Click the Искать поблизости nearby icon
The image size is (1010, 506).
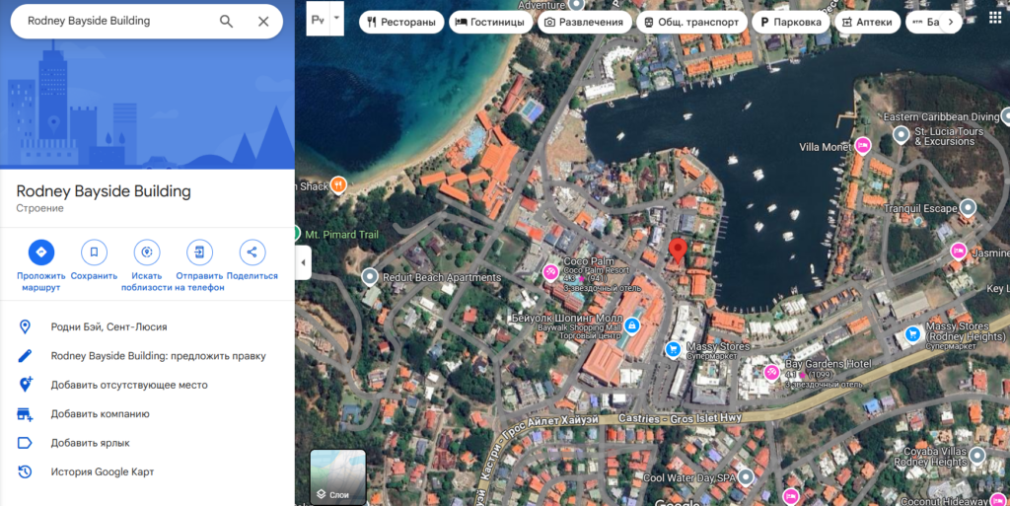pos(147,252)
